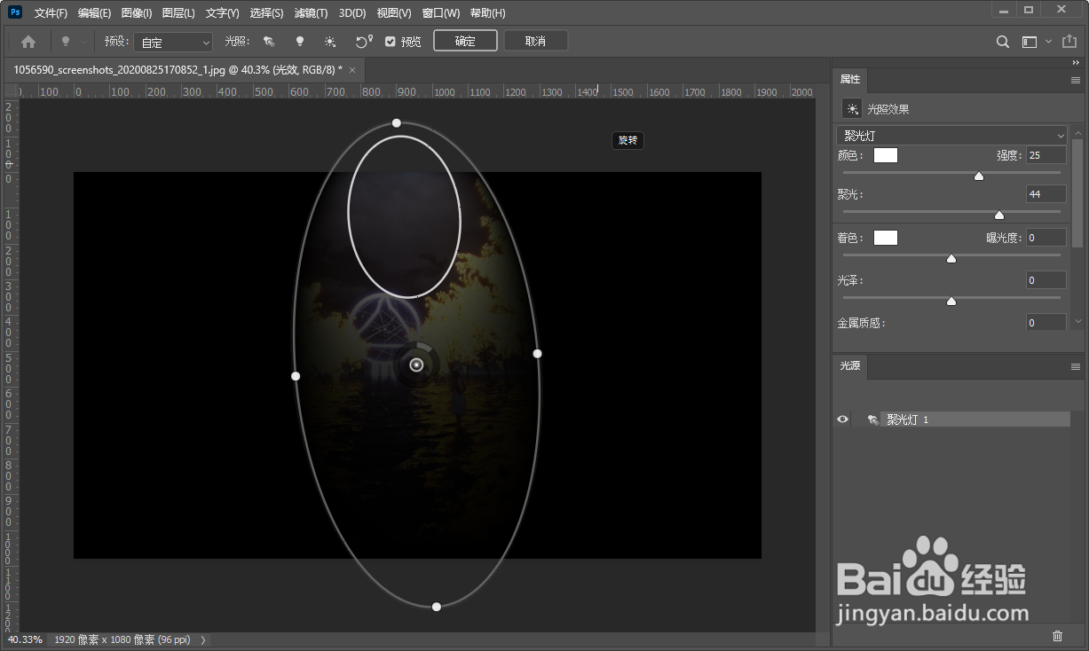Open the 光源 panel flyout menu
This screenshot has width=1089, height=651.
(1076, 366)
